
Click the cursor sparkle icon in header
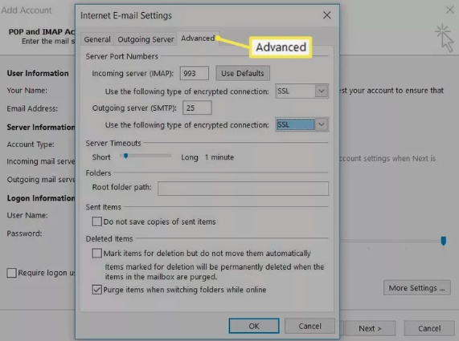point(445,38)
